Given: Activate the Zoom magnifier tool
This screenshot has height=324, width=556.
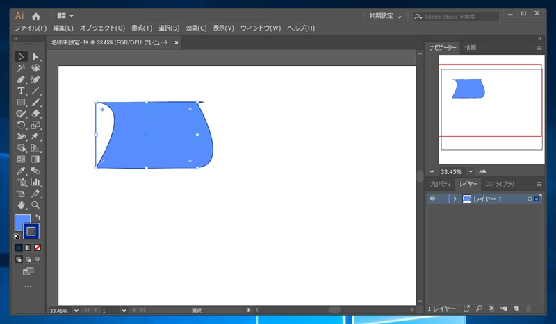Looking at the screenshot, I should tap(35, 205).
